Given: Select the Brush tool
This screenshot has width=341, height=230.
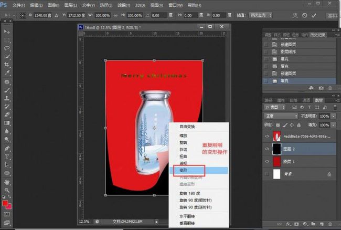Looking at the screenshot, I should point(7,90).
